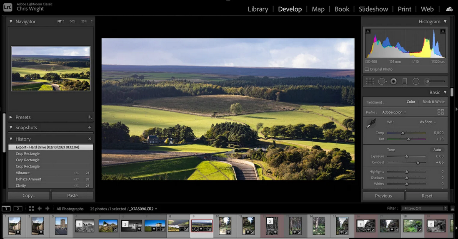
Task: Switch to Grid view from filmstrip bar
Action: [x=31, y=209]
